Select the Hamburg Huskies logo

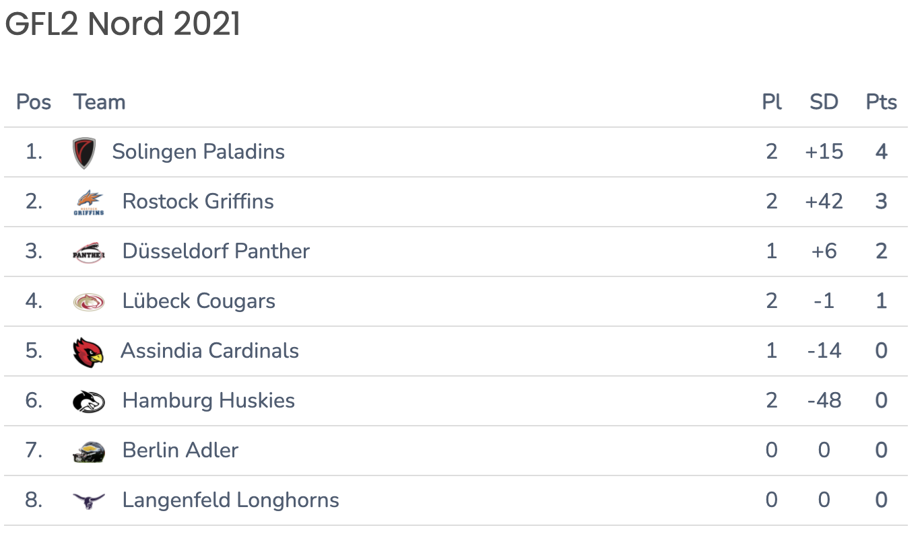pyautogui.click(x=89, y=401)
